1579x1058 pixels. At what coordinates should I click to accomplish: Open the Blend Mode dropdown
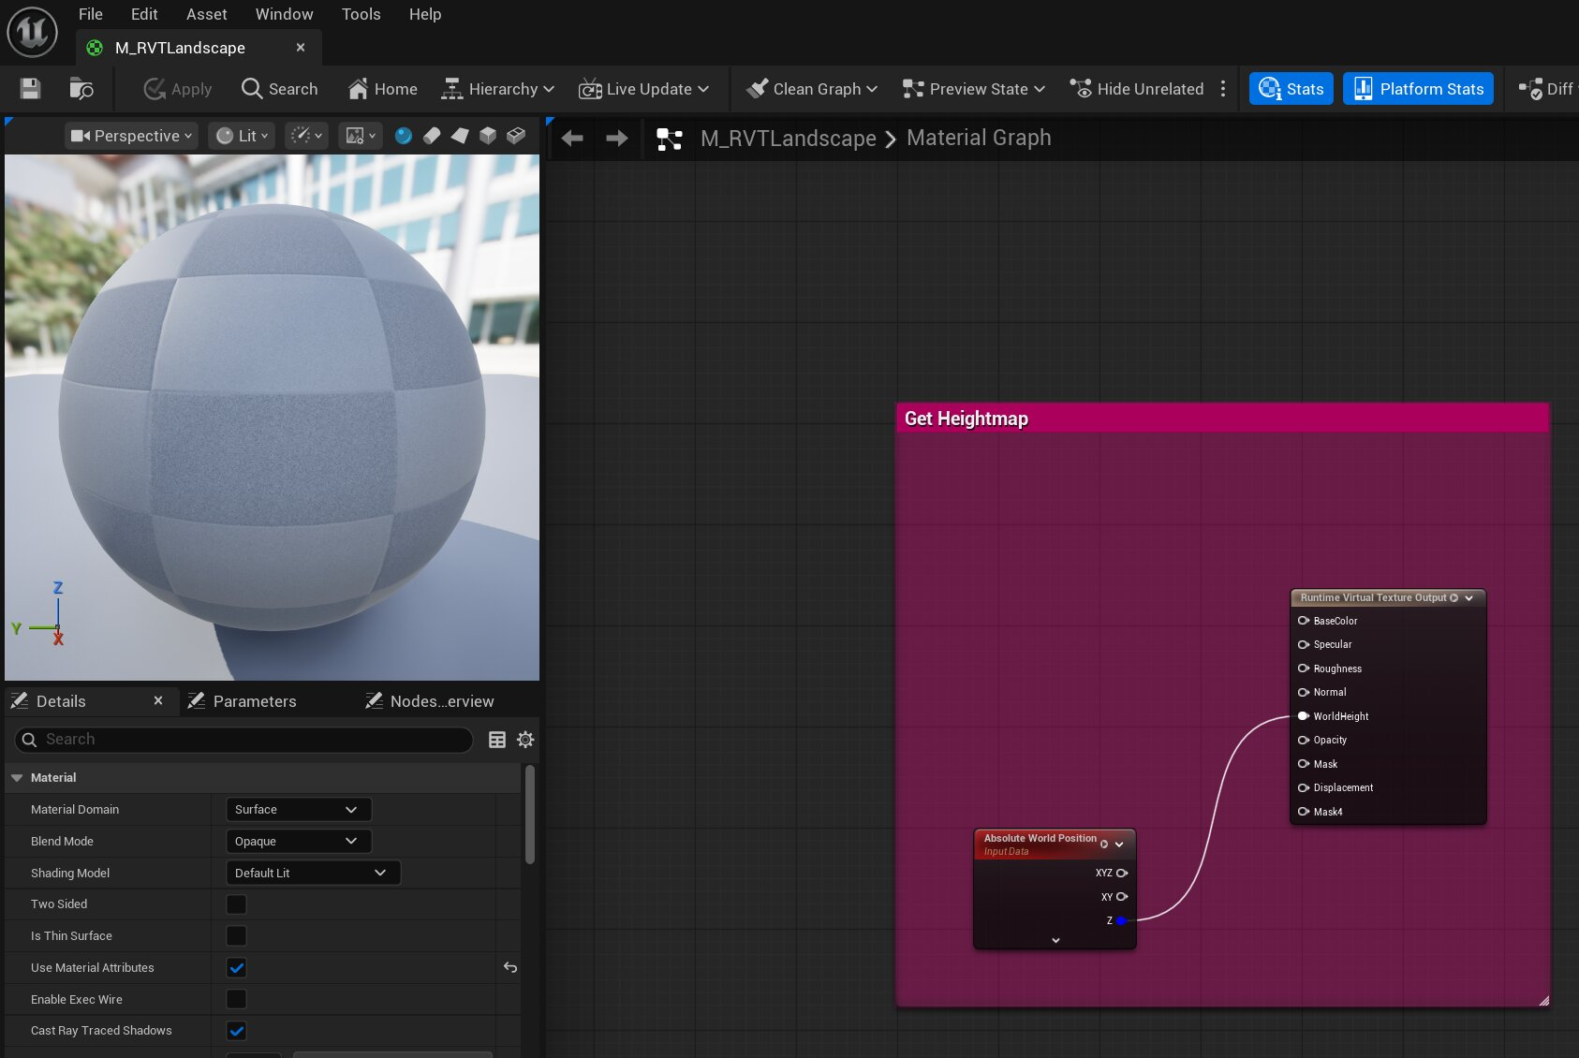coord(298,841)
